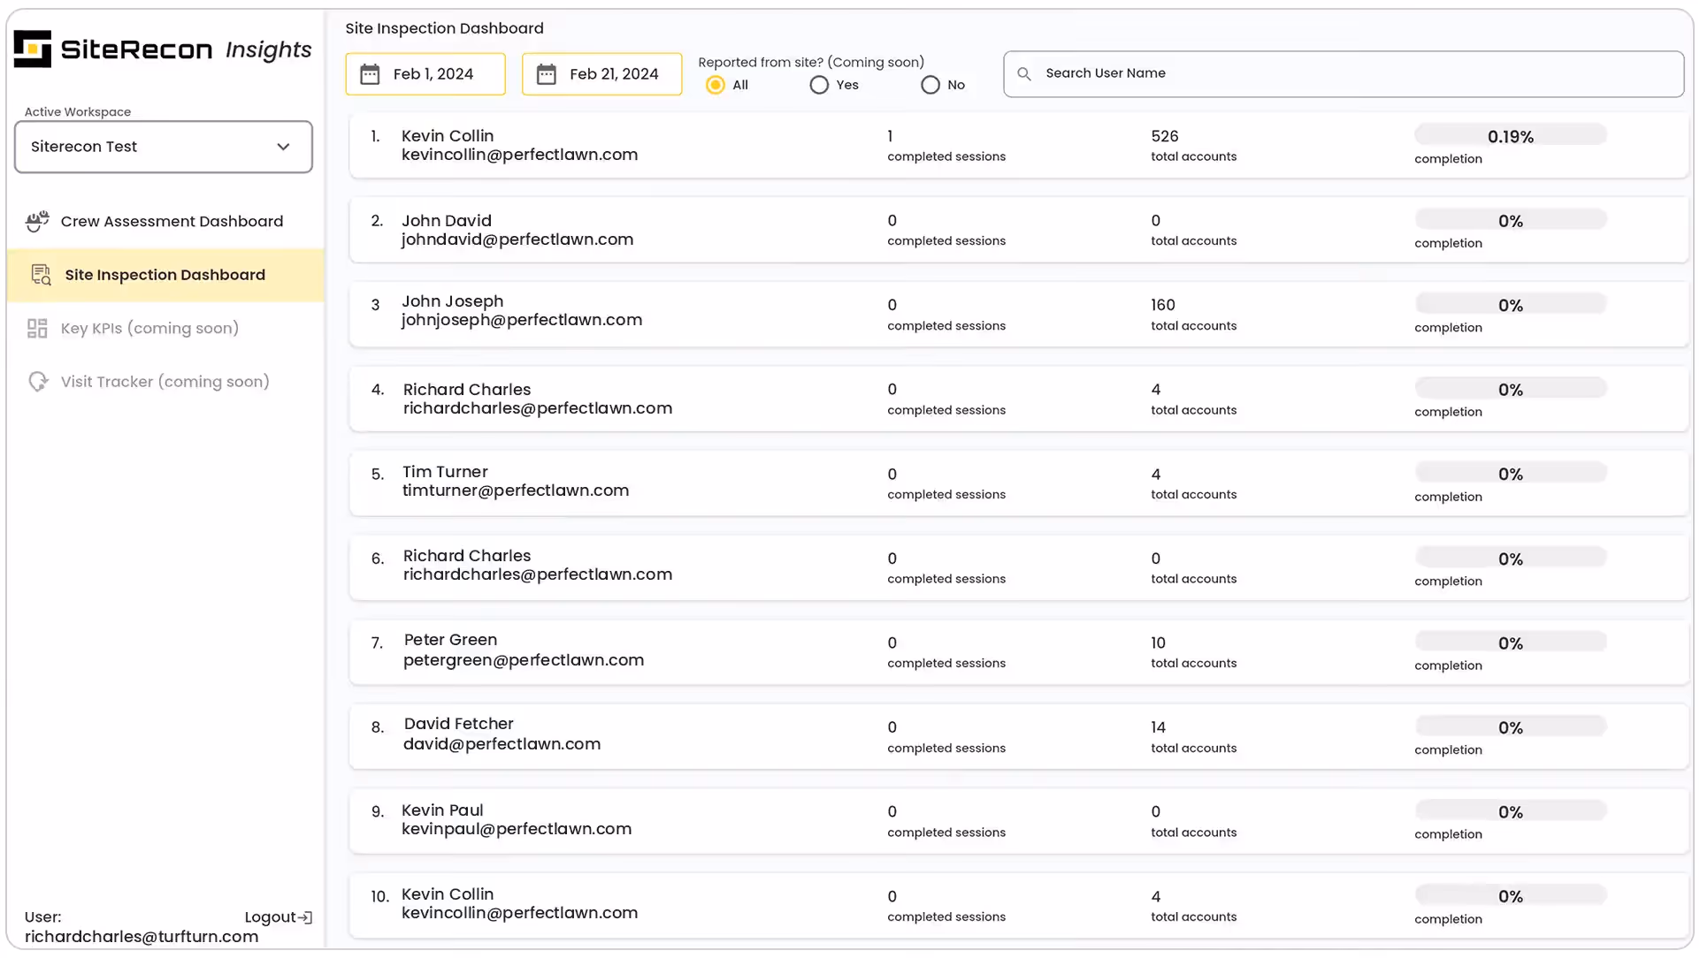Image resolution: width=1700 pixels, height=958 pixels.
Task: Click the Key KPIs grid icon
Action: coord(37,329)
